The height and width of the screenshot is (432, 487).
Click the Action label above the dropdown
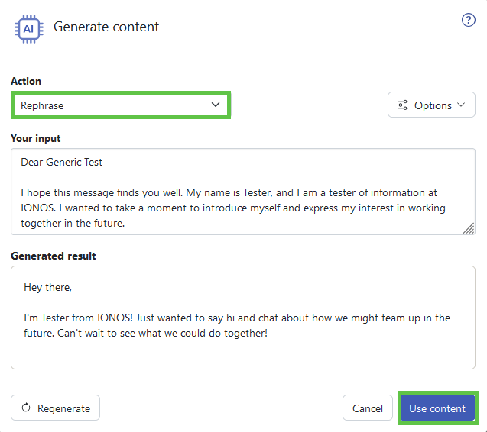click(x=26, y=81)
